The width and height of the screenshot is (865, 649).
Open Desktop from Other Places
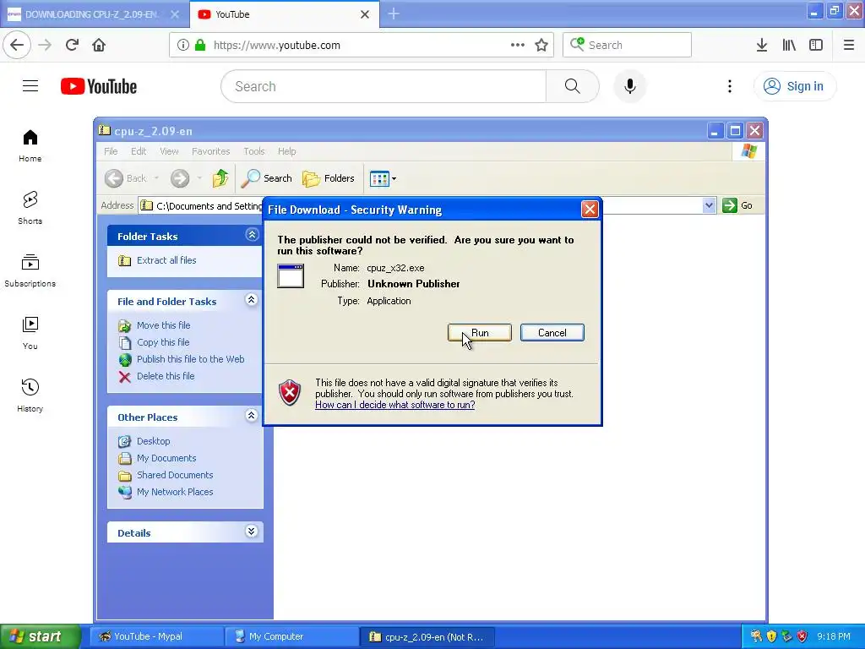coord(154,441)
